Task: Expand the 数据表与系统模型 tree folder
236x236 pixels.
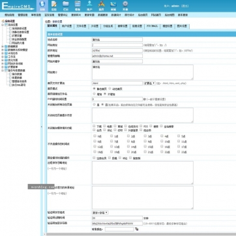Action: 3,50
